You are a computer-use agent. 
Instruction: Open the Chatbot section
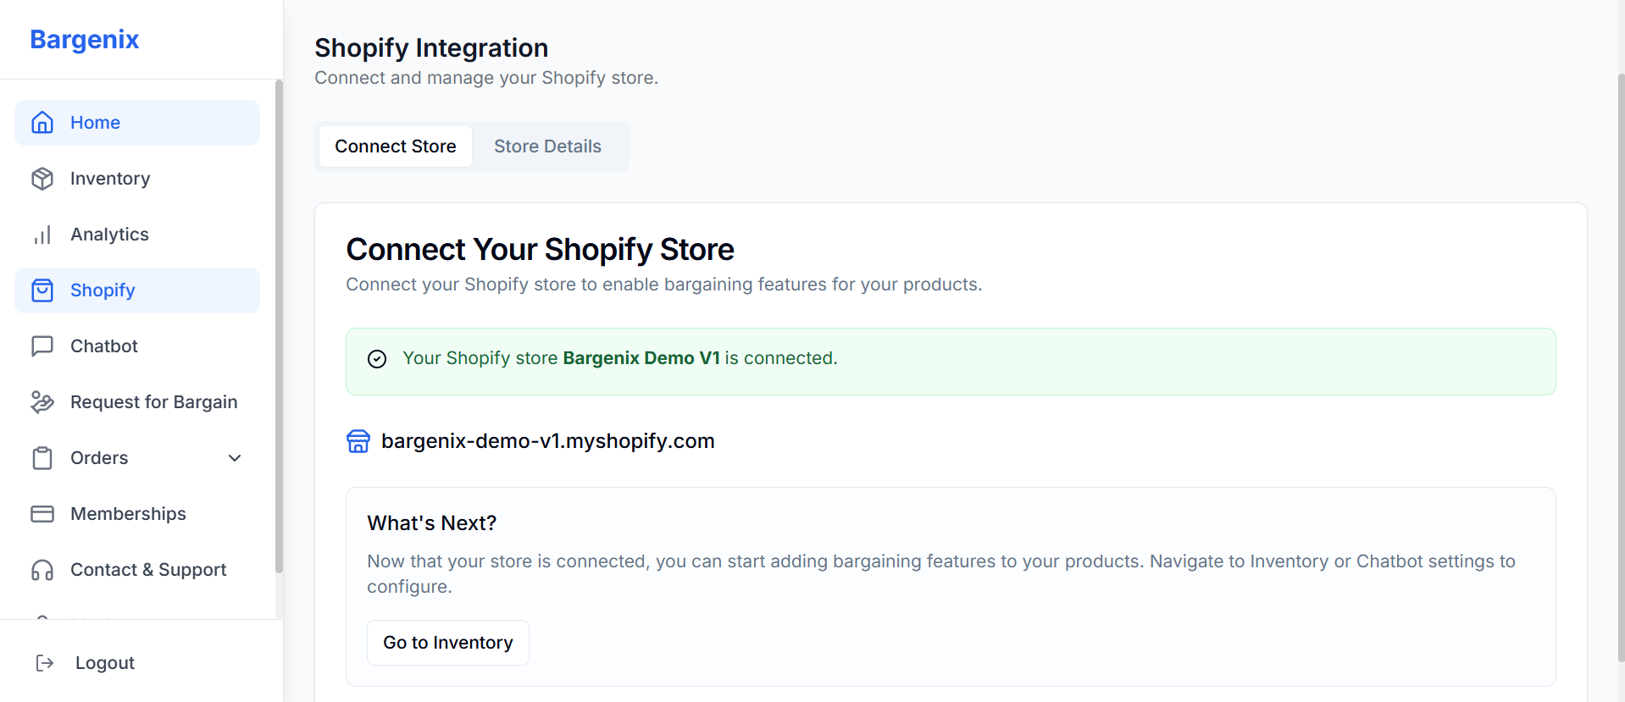click(137, 346)
